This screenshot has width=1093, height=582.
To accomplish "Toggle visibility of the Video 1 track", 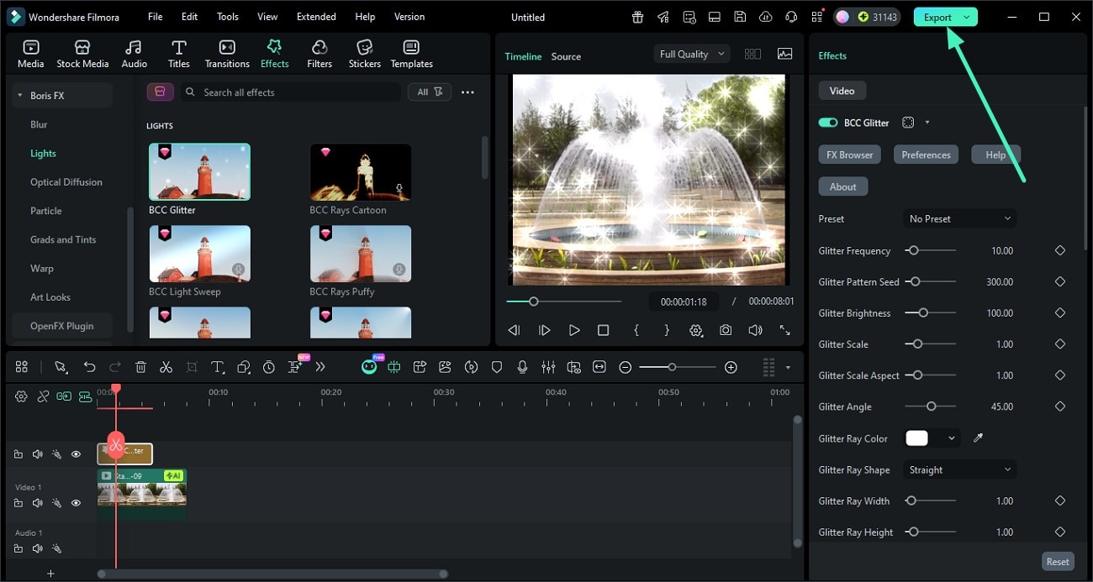I will coord(76,502).
